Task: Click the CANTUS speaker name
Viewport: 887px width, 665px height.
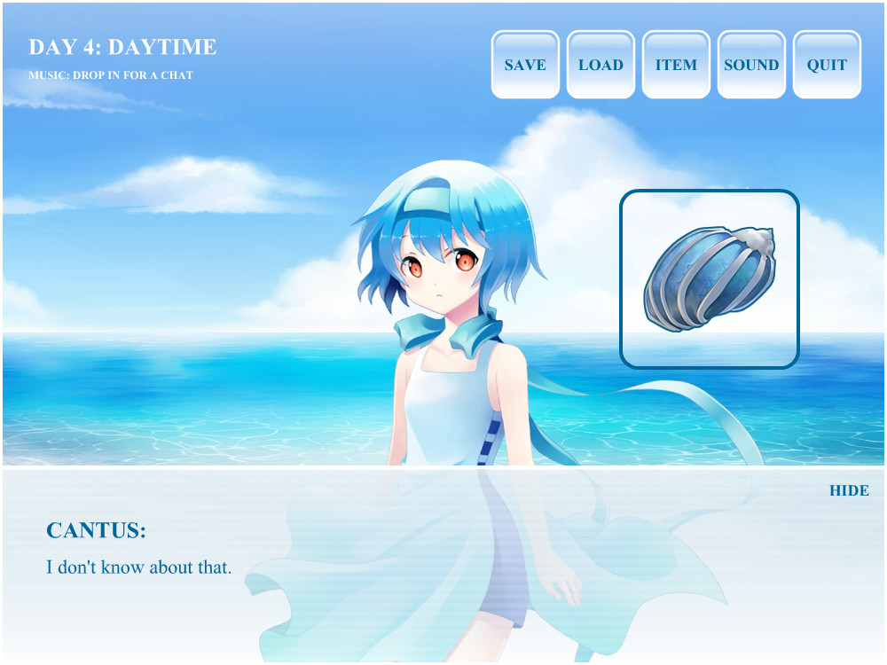Action: pyautogui.click(x=96, y=531)
